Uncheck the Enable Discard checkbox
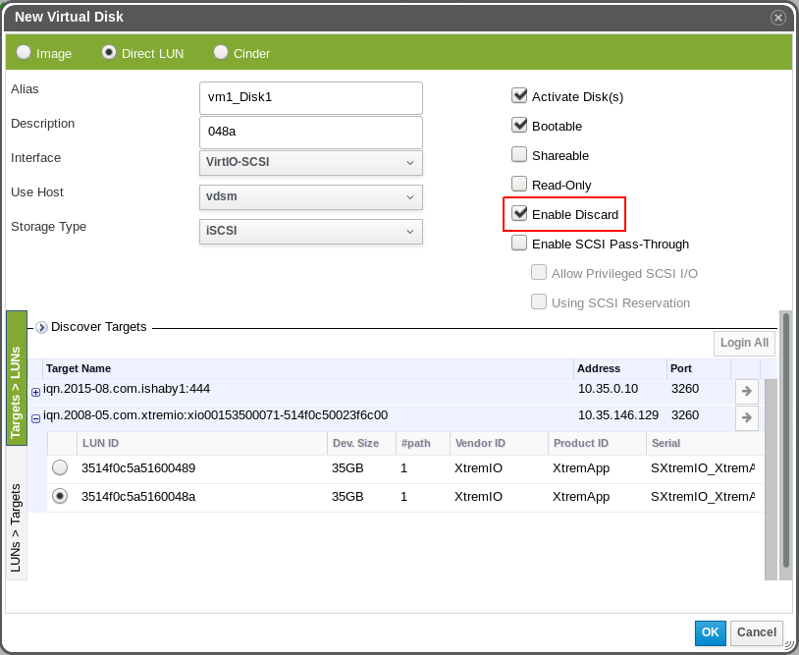This screenshot has width=799, height=655. 519,213
